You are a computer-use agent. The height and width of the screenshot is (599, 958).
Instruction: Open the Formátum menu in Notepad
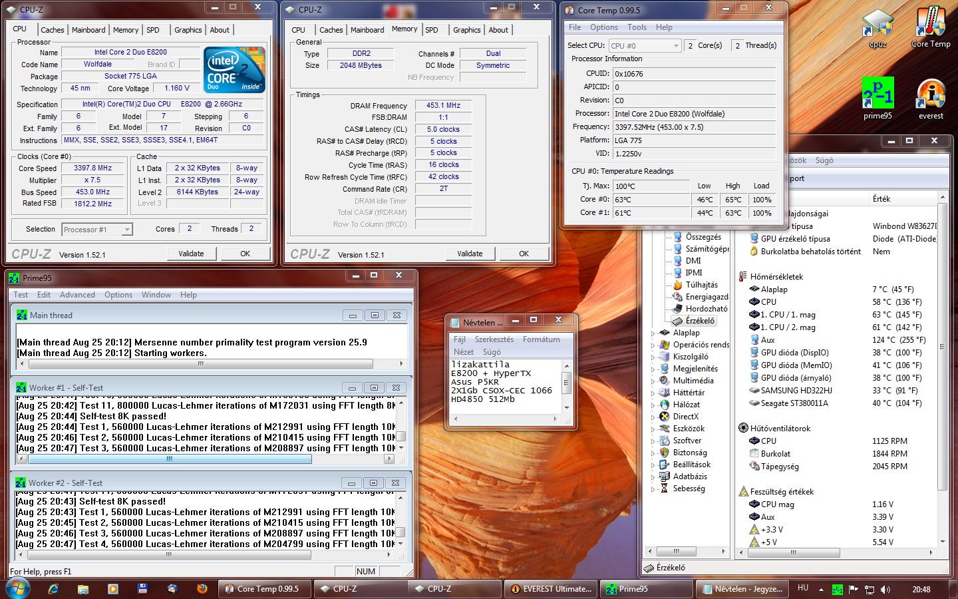pyautogui.click(x=541, y=339)
